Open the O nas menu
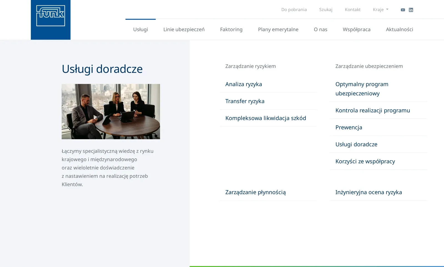 click(x=321, y=29)
